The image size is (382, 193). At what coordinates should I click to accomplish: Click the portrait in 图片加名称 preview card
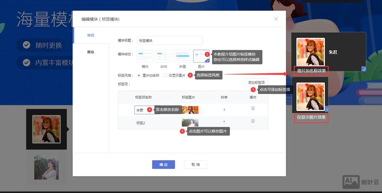[311, 52]
